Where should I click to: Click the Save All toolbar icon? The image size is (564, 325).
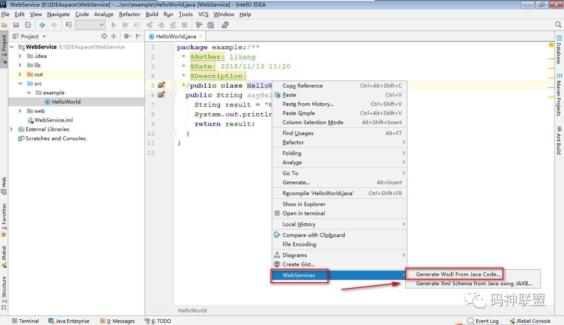16,25
